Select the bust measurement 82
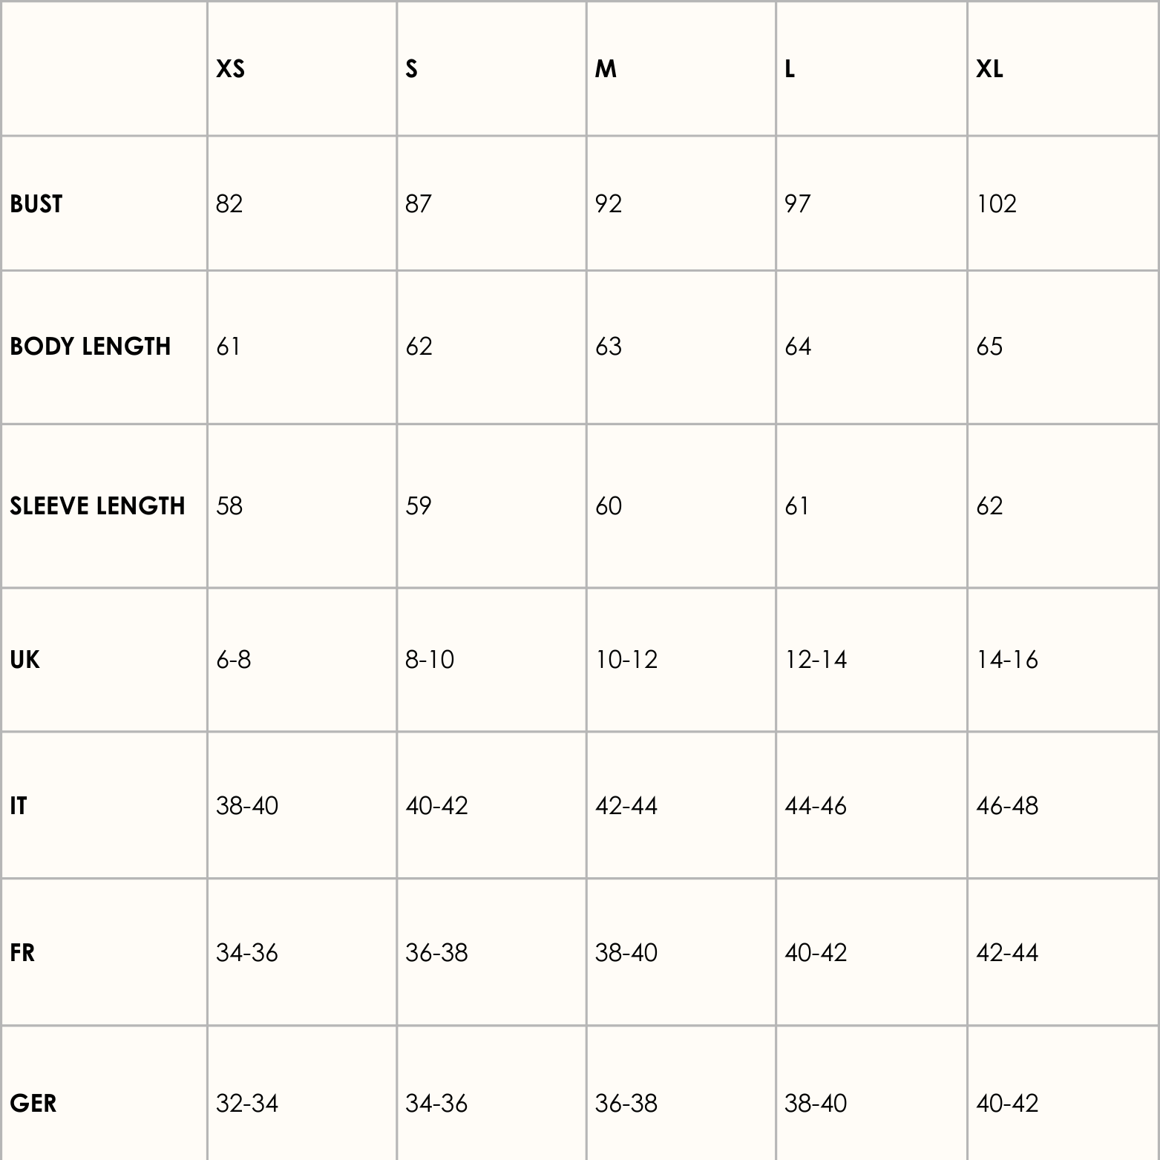 (x=229, y=204)
